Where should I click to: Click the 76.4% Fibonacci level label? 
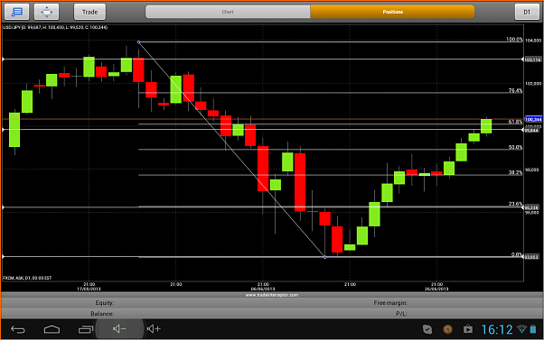click(x=515, y=91)
